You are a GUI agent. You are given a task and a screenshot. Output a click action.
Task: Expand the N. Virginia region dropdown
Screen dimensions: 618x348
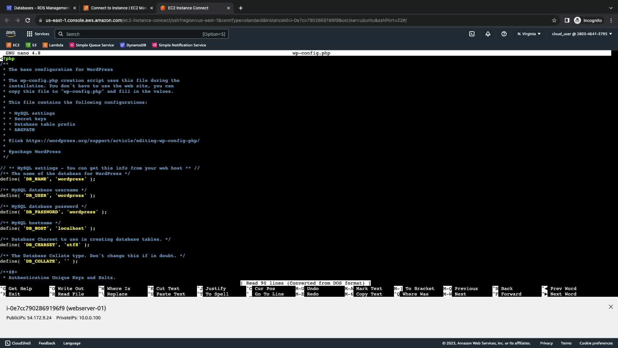coord(529,34)
